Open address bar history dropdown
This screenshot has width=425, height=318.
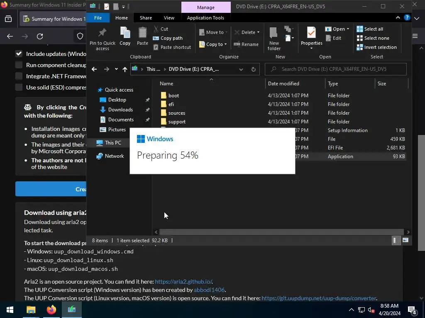pyautogui.click(x=241, y=69)
